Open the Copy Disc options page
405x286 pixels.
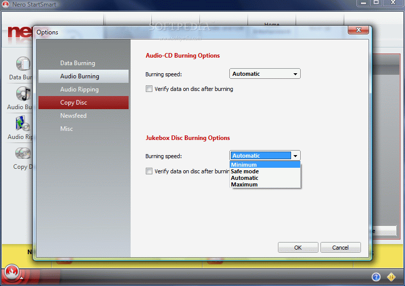84,103
